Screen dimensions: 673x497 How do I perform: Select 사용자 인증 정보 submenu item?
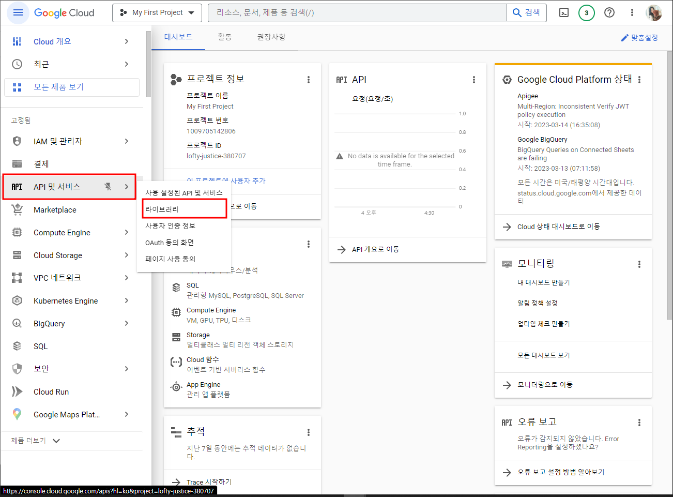(x=184, y=225)
